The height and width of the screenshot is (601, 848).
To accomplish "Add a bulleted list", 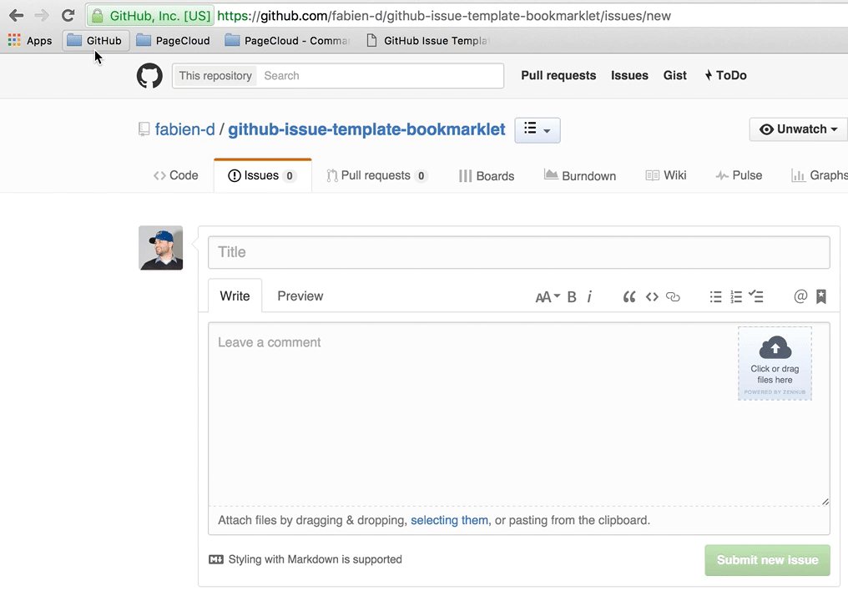I will (715, 297).
